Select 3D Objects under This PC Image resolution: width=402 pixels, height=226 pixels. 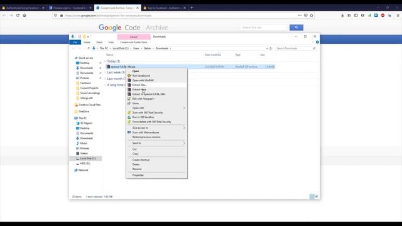click(x=86, y=123)
